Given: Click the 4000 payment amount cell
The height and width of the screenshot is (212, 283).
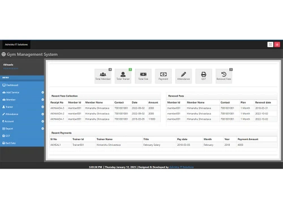Looking at the screenshot, I should click(x=241, y=145).
